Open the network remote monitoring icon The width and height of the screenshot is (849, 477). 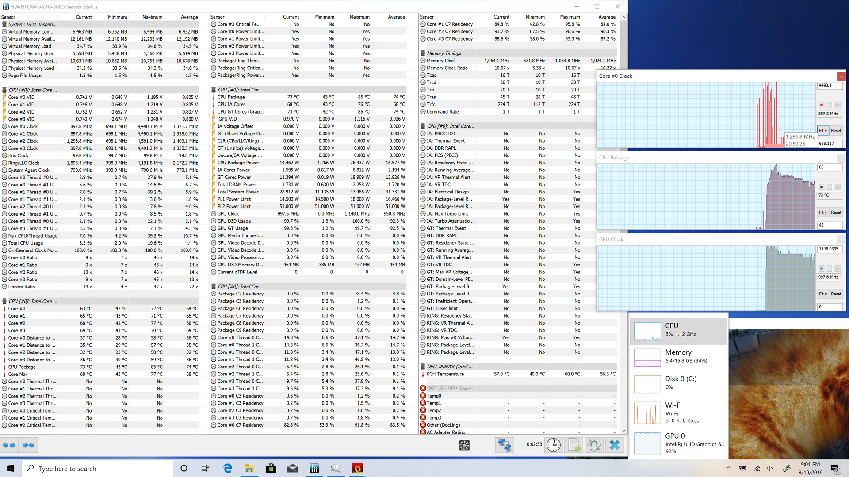[504, 445]
